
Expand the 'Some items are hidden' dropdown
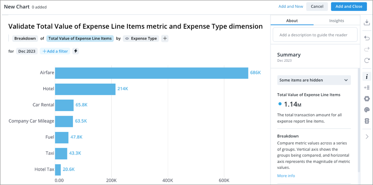tap(314, 80)
